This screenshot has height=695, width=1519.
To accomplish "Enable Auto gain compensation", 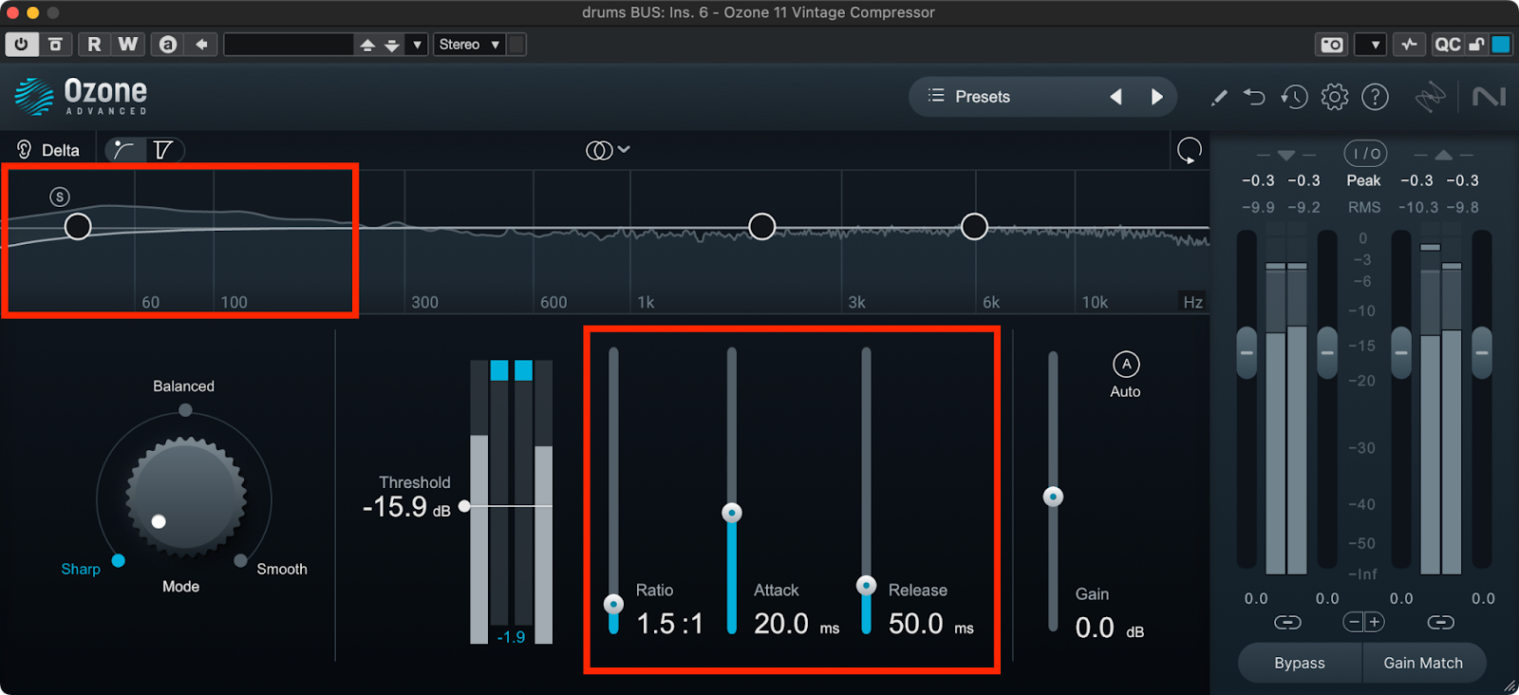I will point(1126,365).
